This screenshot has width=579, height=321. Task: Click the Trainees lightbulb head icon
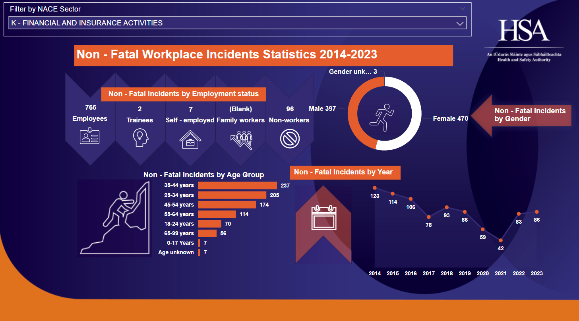(140, 137)
